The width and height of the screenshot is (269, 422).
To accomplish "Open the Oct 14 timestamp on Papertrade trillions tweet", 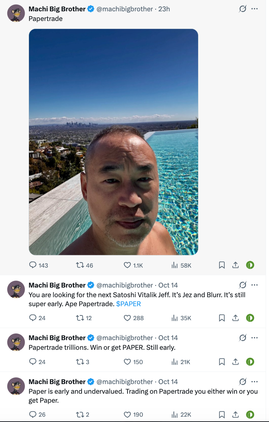I will point(168,338).
